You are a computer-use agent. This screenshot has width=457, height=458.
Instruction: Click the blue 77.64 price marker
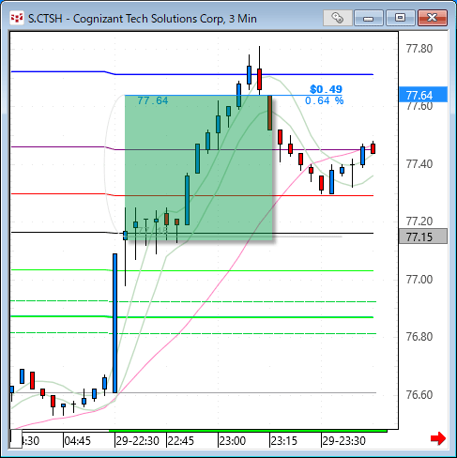tap(423, 95)
